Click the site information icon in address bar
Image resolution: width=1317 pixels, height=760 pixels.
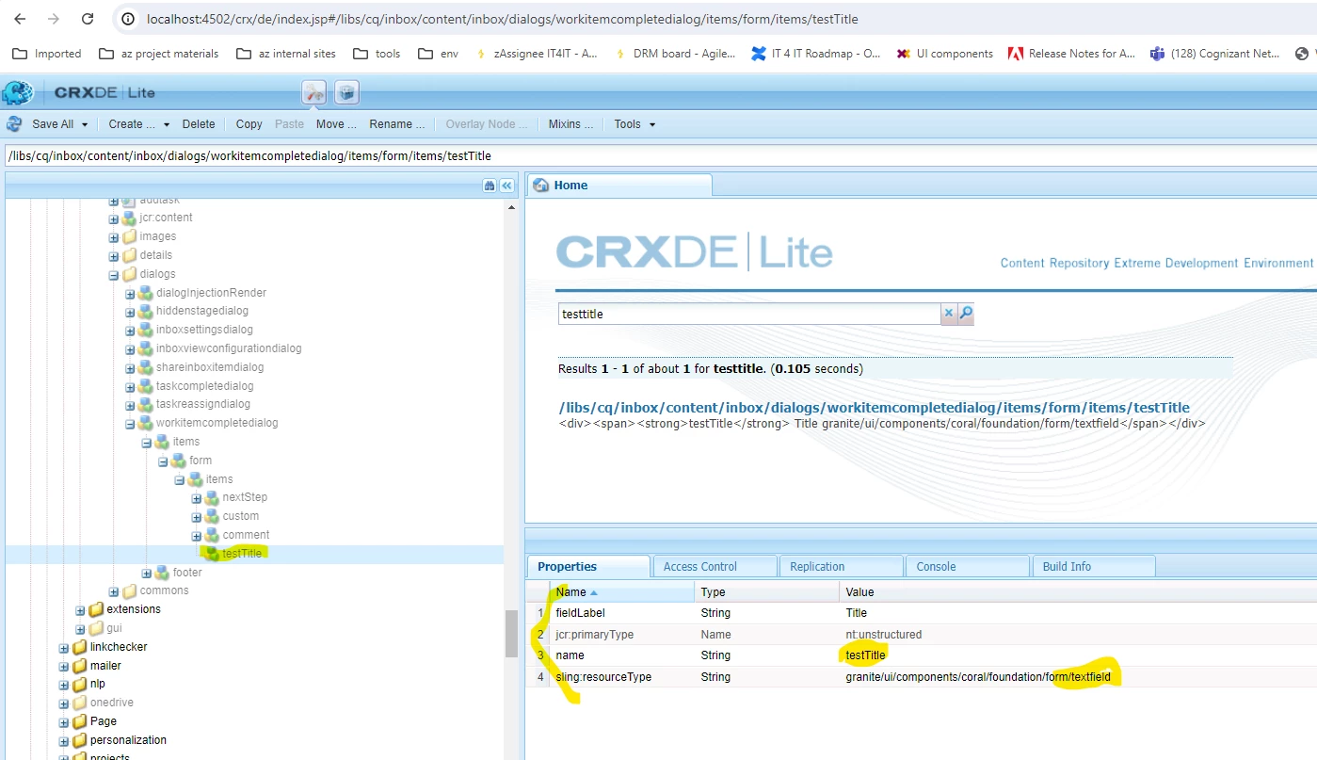130,19
